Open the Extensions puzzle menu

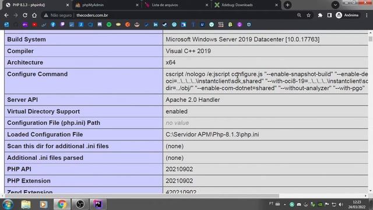[320, 15]
